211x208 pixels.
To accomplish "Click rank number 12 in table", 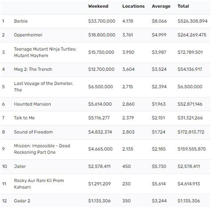I will [4, 201].
